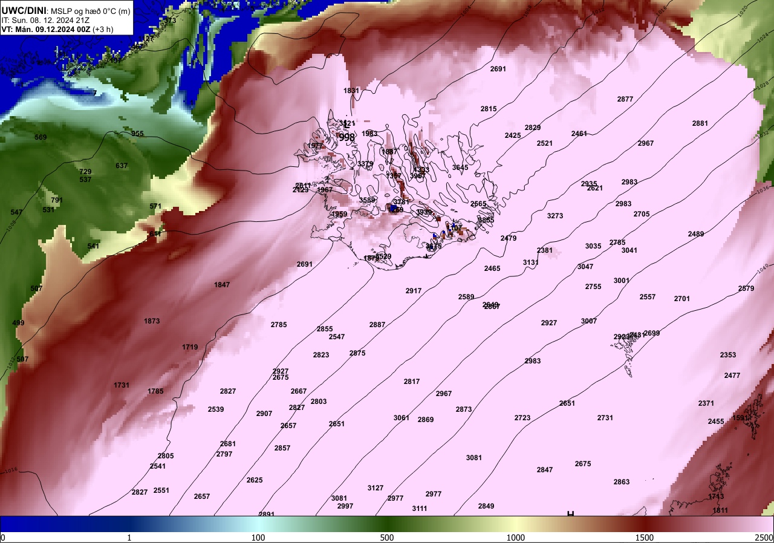774x543 pixels.
Task: Click the 1831 value north of Iceland
Action: (351, 91)
